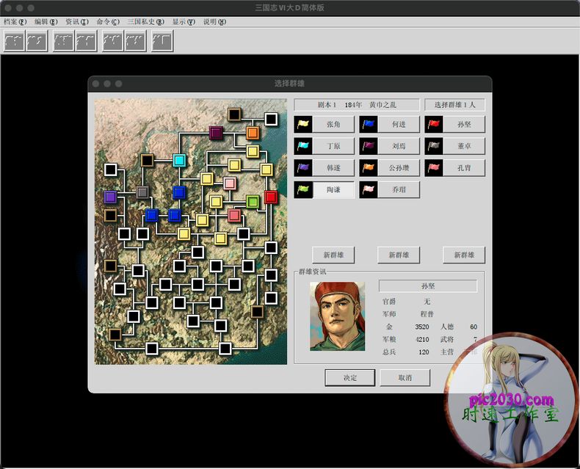Click the green flag beside 陶谦

(x=303, y=190)
